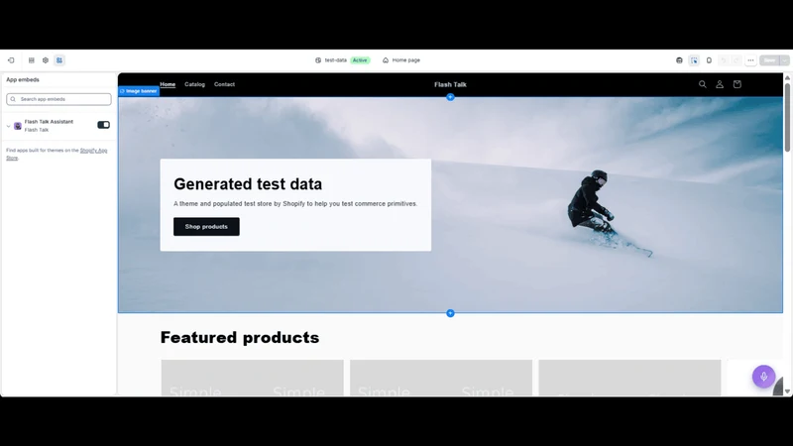
Task: Add section above the Image banner
Action: [450, 97]
